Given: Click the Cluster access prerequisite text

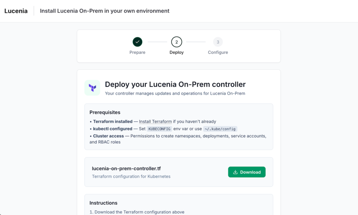Looking at the screenshot, I should (108, 136).
